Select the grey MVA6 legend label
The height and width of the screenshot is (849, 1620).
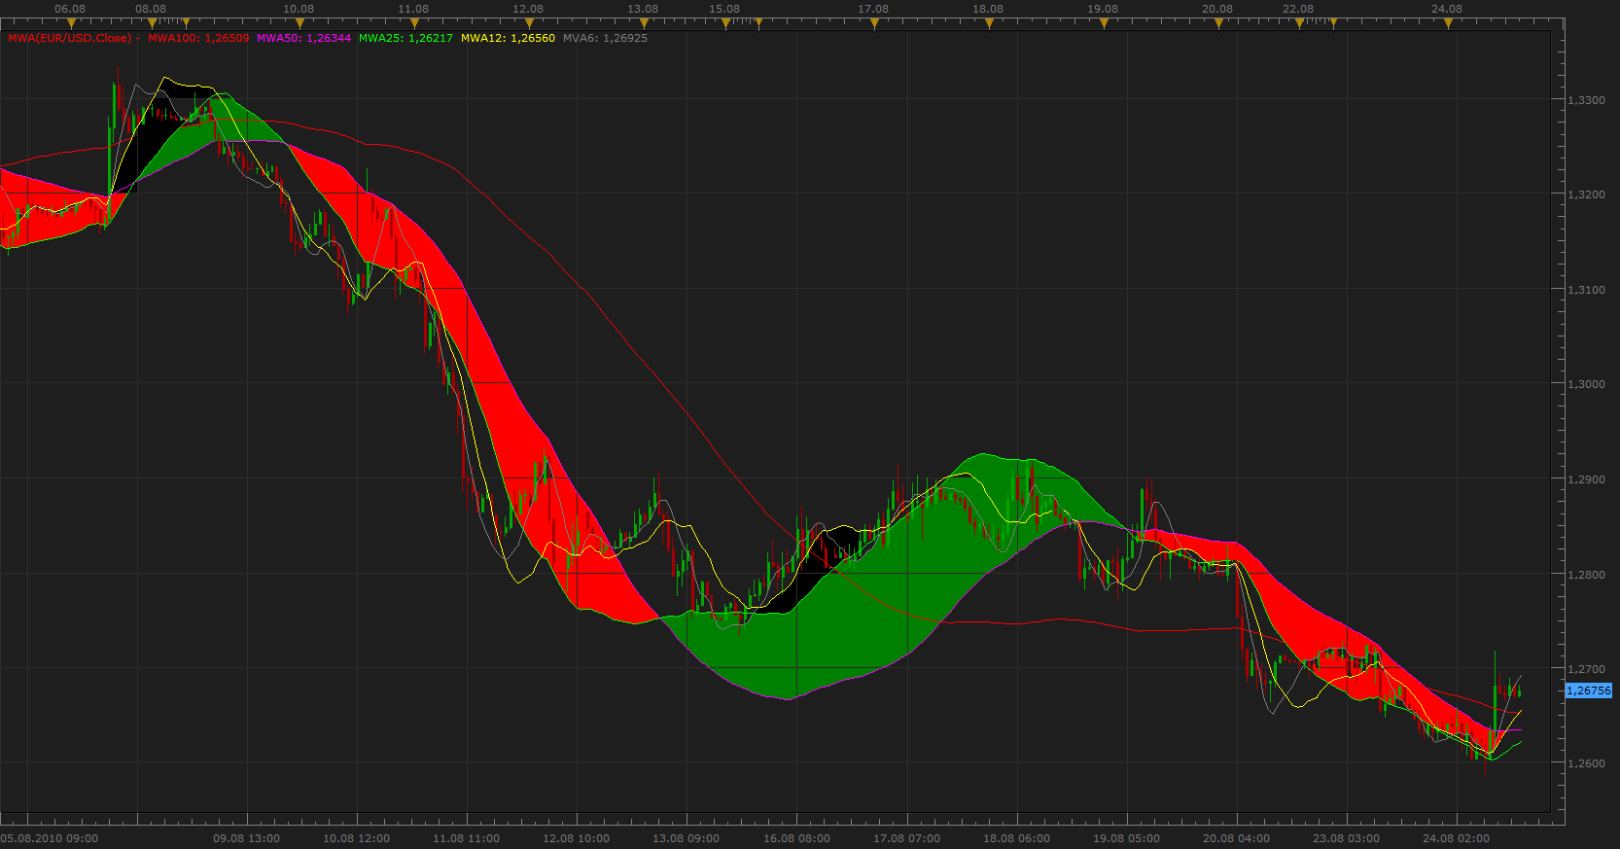(605, 39)
